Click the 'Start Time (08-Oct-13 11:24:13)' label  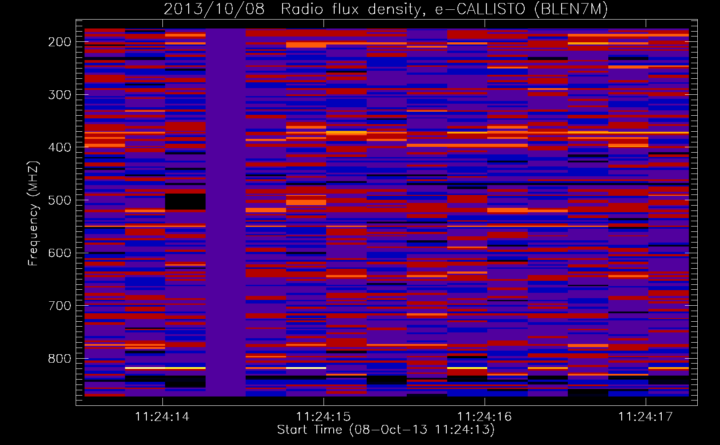386,429
